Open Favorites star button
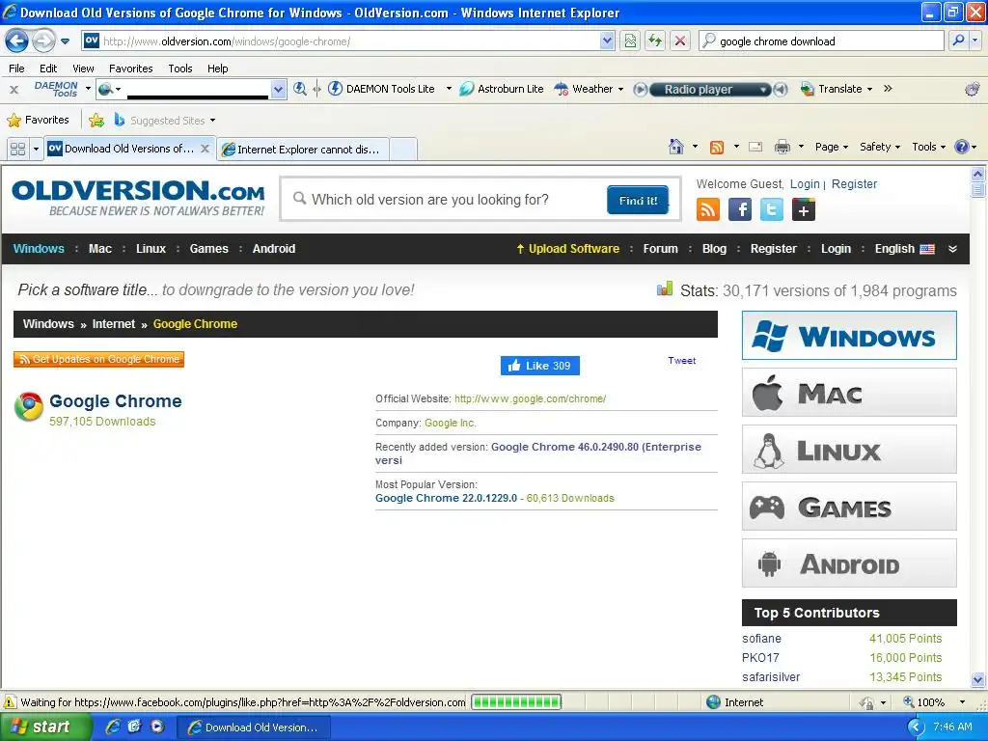The height and width of the screenshot is (741, 988). click(x=38, y=120)
